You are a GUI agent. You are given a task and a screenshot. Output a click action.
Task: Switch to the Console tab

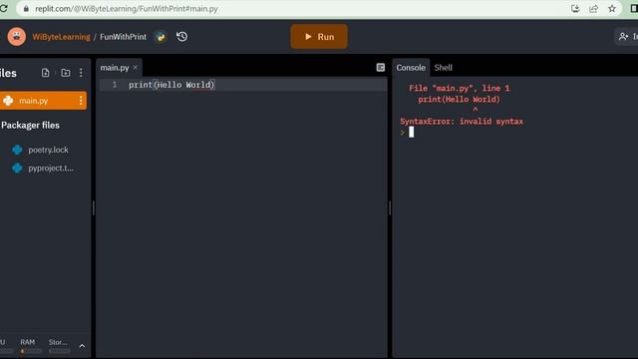coord(411,68)
